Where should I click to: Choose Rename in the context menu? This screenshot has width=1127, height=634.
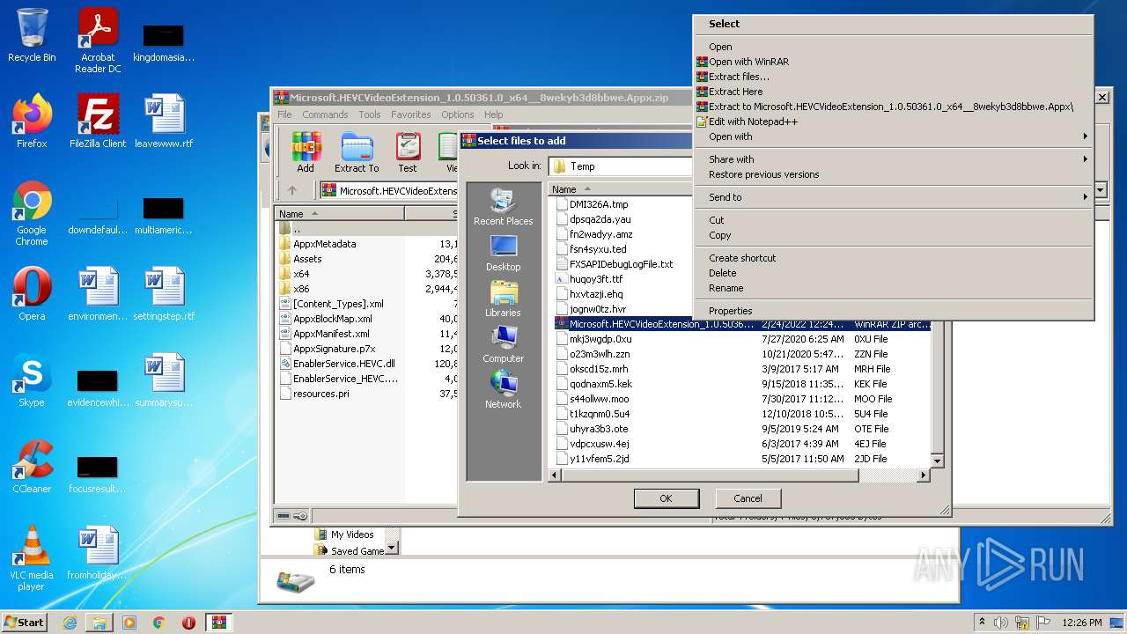tap(893, 288)
